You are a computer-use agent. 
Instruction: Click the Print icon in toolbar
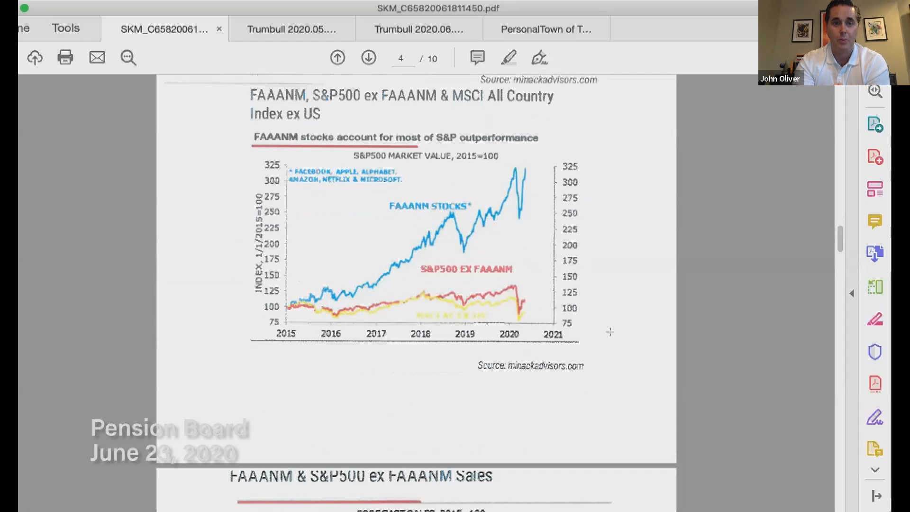(65, 57)
